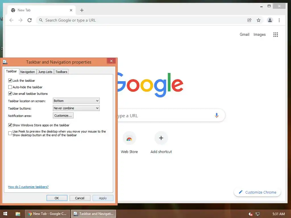Select the New Tab Chrome tab
291x218 pixels.
(x=41, y=10)
